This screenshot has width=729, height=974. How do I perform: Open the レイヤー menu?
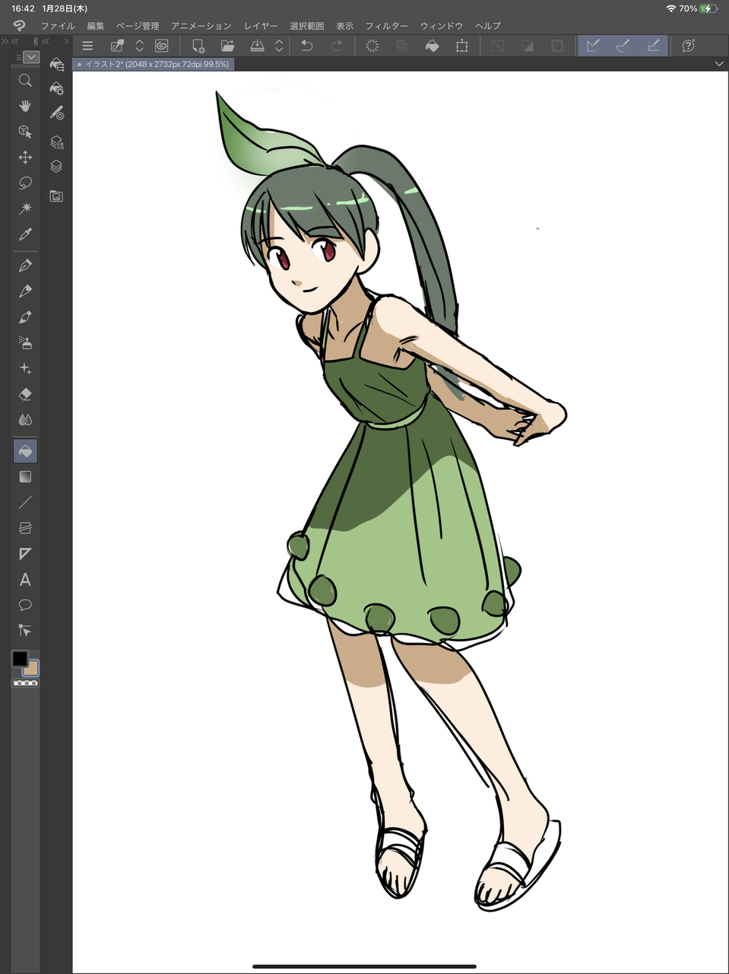[x=260, y=25]
